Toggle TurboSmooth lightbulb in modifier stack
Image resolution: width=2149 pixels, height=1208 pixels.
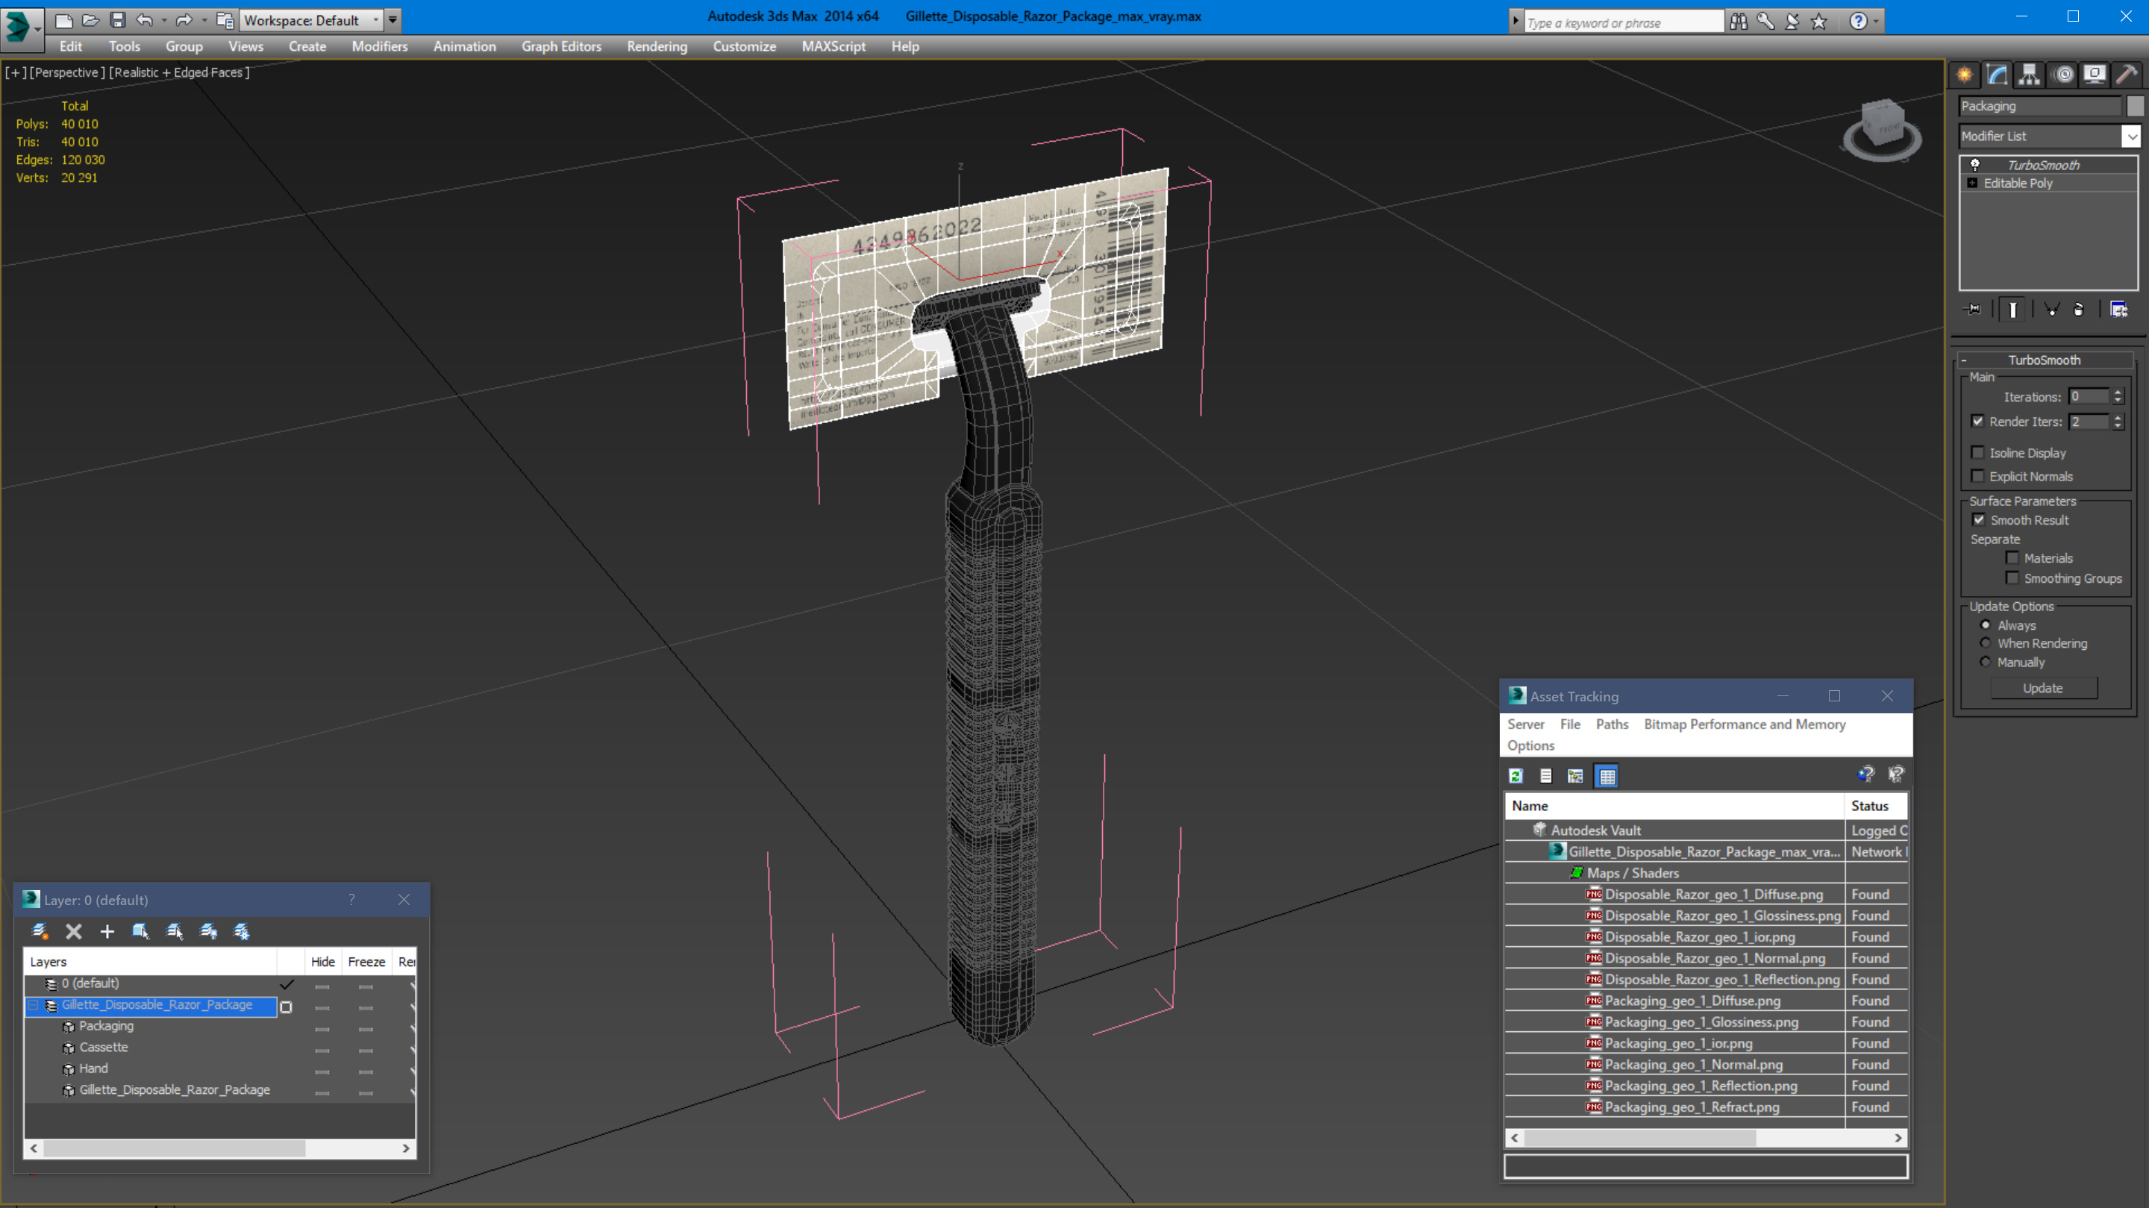tap(1974, 164)
